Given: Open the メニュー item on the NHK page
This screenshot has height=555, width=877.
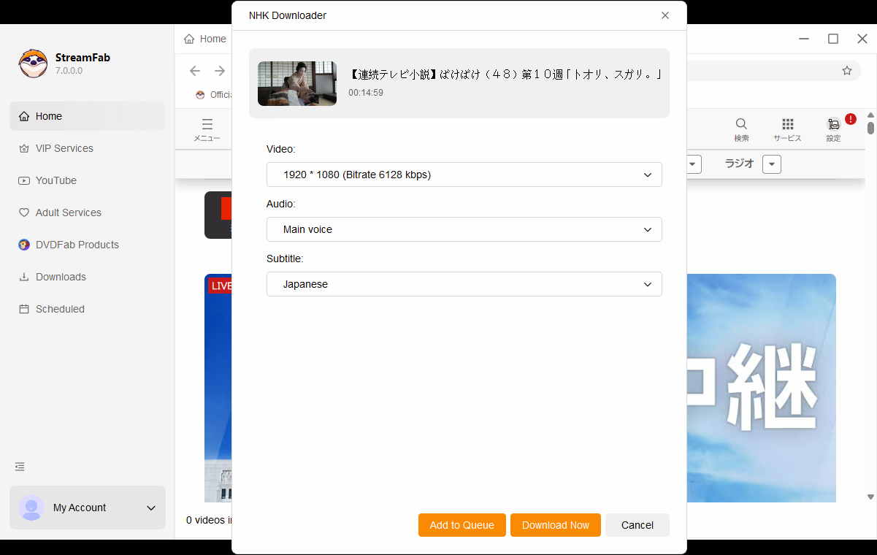Looking at the screenshot, I should (x=207, y=129).
